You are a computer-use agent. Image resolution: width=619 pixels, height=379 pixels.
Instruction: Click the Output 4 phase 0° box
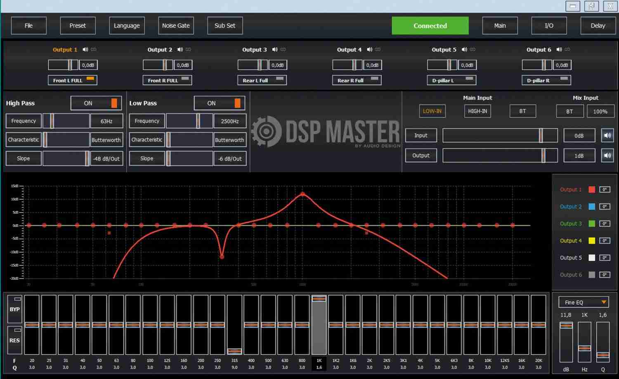pyautogui.click(x=605, y=241)
